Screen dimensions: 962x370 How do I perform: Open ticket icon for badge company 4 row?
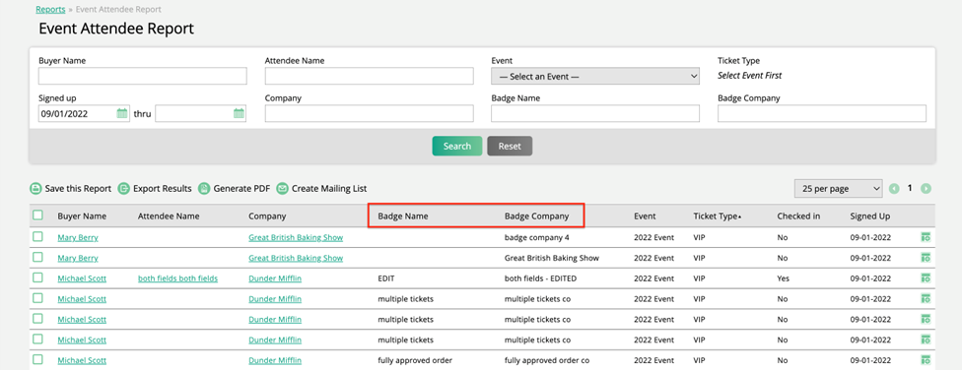click(x=926, y=237)
